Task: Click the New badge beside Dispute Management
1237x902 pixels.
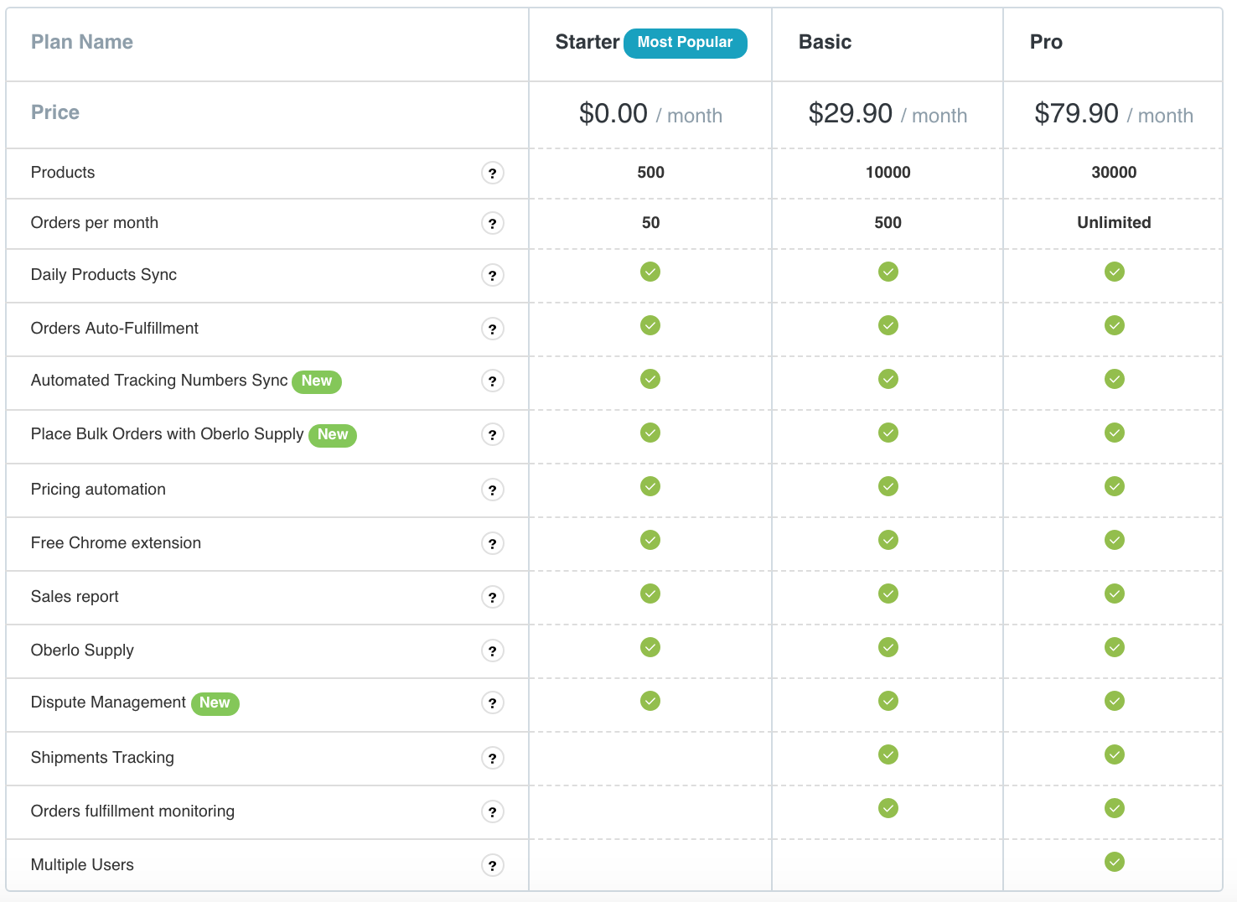Action: tap(215, 703)
